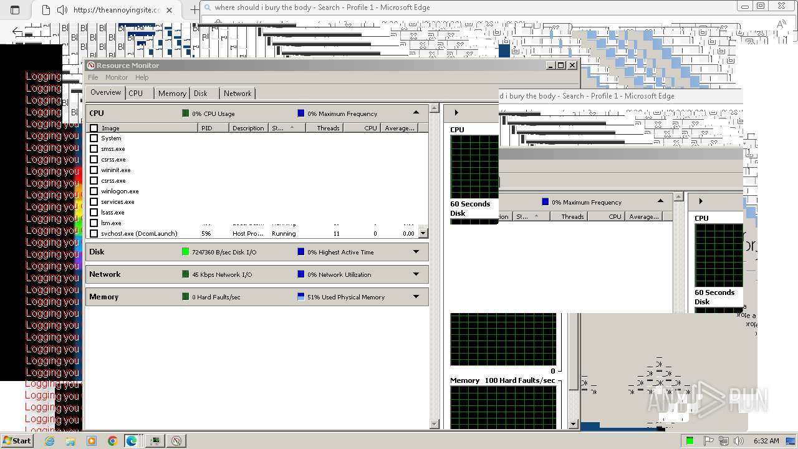Screen dimensions: 798x449
Task: Open the File menu in Resource Monitor
Action: (x=93, y=77)
